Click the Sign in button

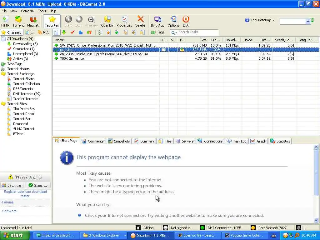(12, 185)
